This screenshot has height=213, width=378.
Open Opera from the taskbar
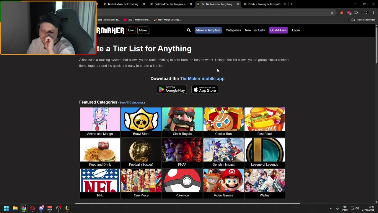coord(32,208)
